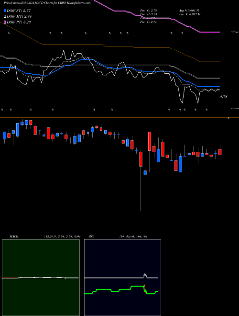The width and height of the screenshot is (239, 316).
Task: Click the '<Tops' marker label
Action: pos(235,32)
